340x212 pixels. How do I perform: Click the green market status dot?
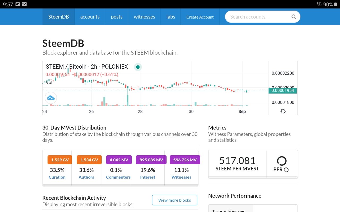[138, 67]
